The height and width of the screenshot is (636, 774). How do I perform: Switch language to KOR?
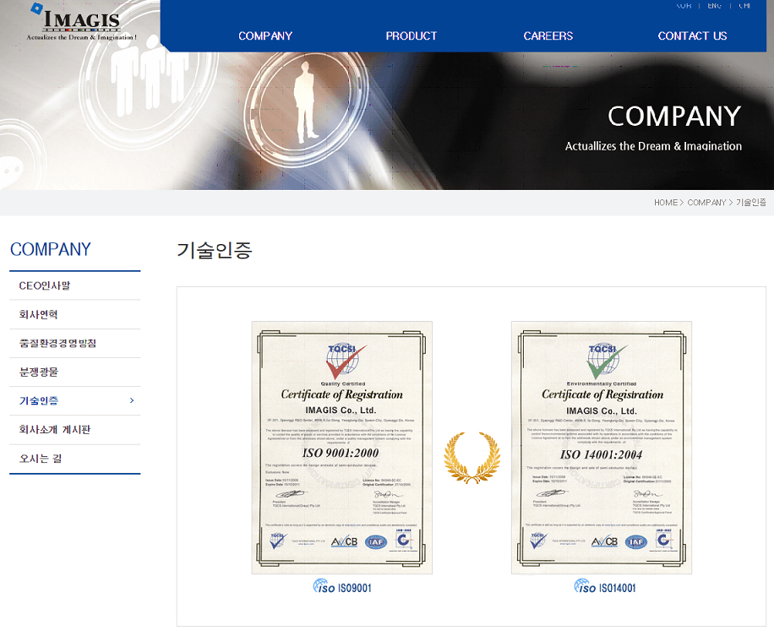684,5
